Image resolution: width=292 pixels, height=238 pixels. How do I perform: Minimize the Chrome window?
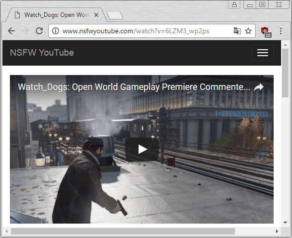(250, 4)
